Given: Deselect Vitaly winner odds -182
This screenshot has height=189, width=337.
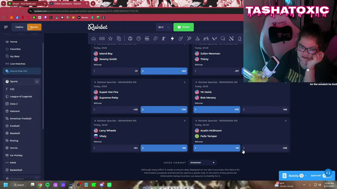Looking at the screenshot, I should click(x=164, y=148).
